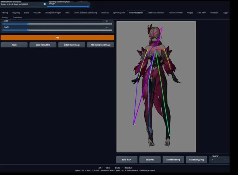Open the Tagger tab
The height and width of the screenshot is (175, 238).
(x=225, y=13)
